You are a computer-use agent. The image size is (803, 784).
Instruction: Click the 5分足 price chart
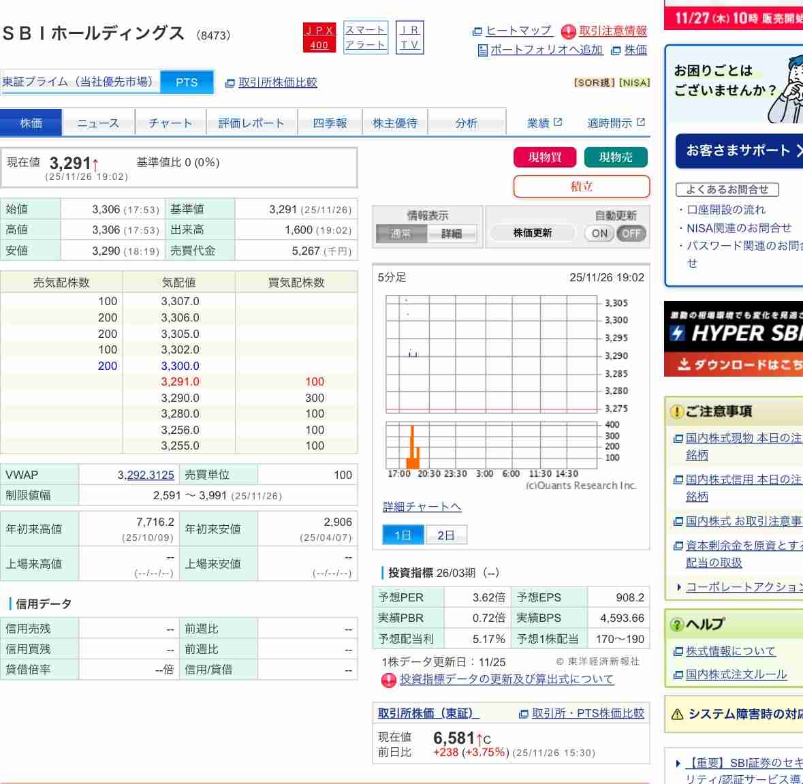click(492, 354)
